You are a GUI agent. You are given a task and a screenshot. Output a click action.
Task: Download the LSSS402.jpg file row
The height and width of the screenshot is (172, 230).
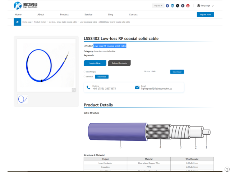(x=177, y=72)
